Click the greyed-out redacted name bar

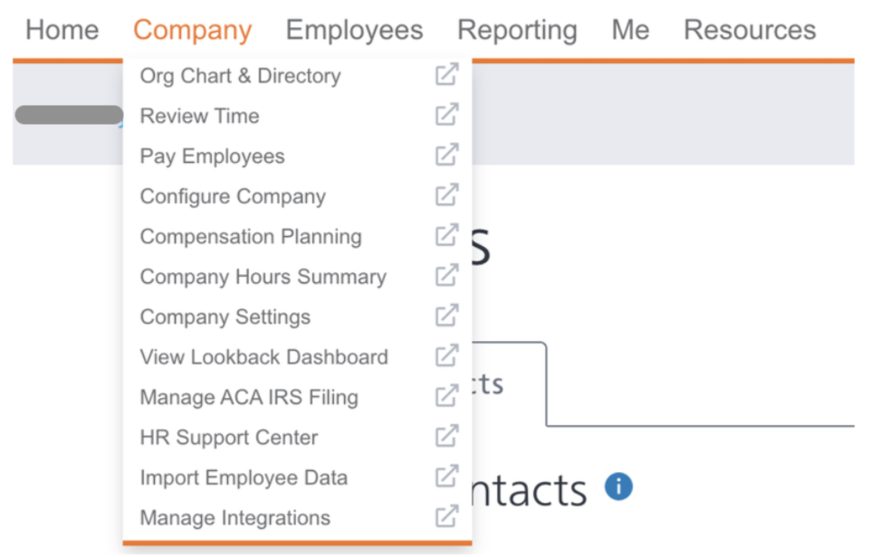pyautogui.click(x=70, y=115)
